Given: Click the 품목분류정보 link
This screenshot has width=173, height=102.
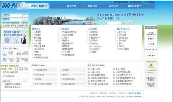Looking at the screenshot, I should pyautogui.click(x=67, y=49).
